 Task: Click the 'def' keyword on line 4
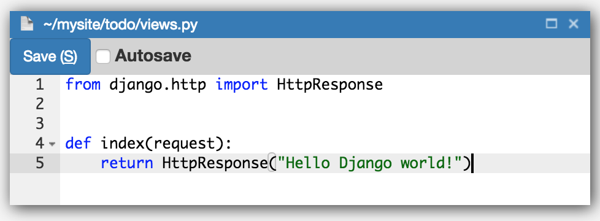(x=78, y=143)
